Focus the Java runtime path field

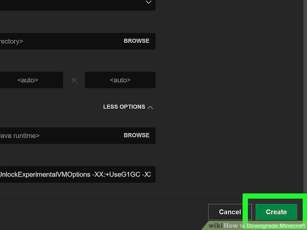(x=59, y=136)
